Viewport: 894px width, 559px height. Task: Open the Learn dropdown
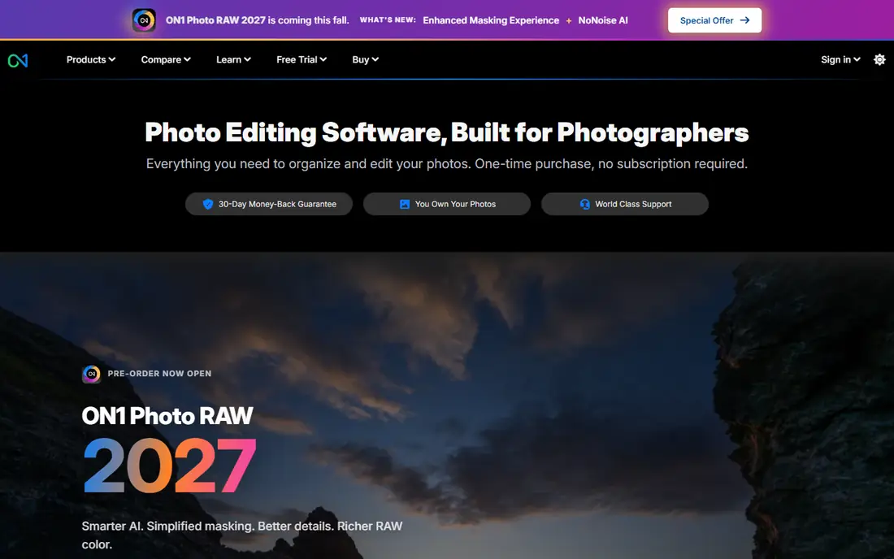tap(233, 59)
